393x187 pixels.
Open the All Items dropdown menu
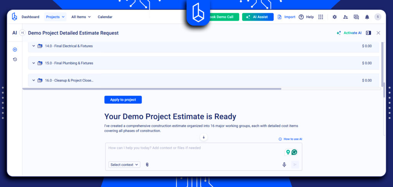coord(81,17)
